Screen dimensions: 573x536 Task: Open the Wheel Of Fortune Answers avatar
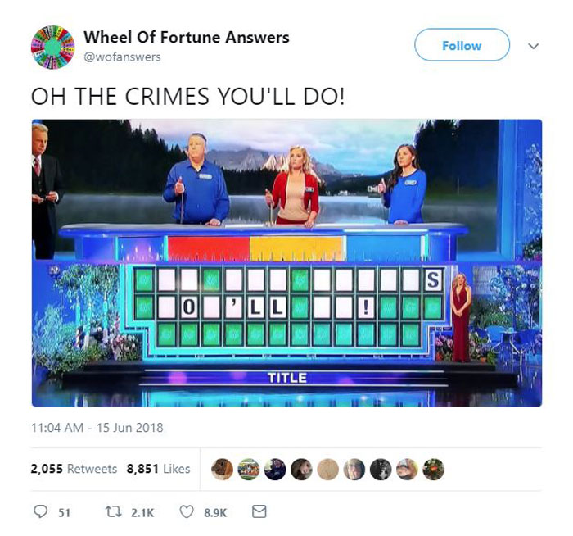click(53, 48)
